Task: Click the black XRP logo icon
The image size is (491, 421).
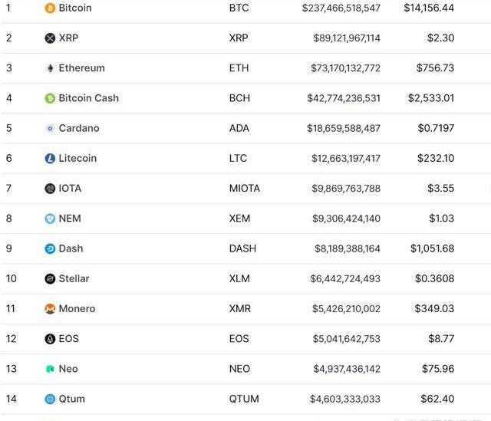Action: pos(50,38)
